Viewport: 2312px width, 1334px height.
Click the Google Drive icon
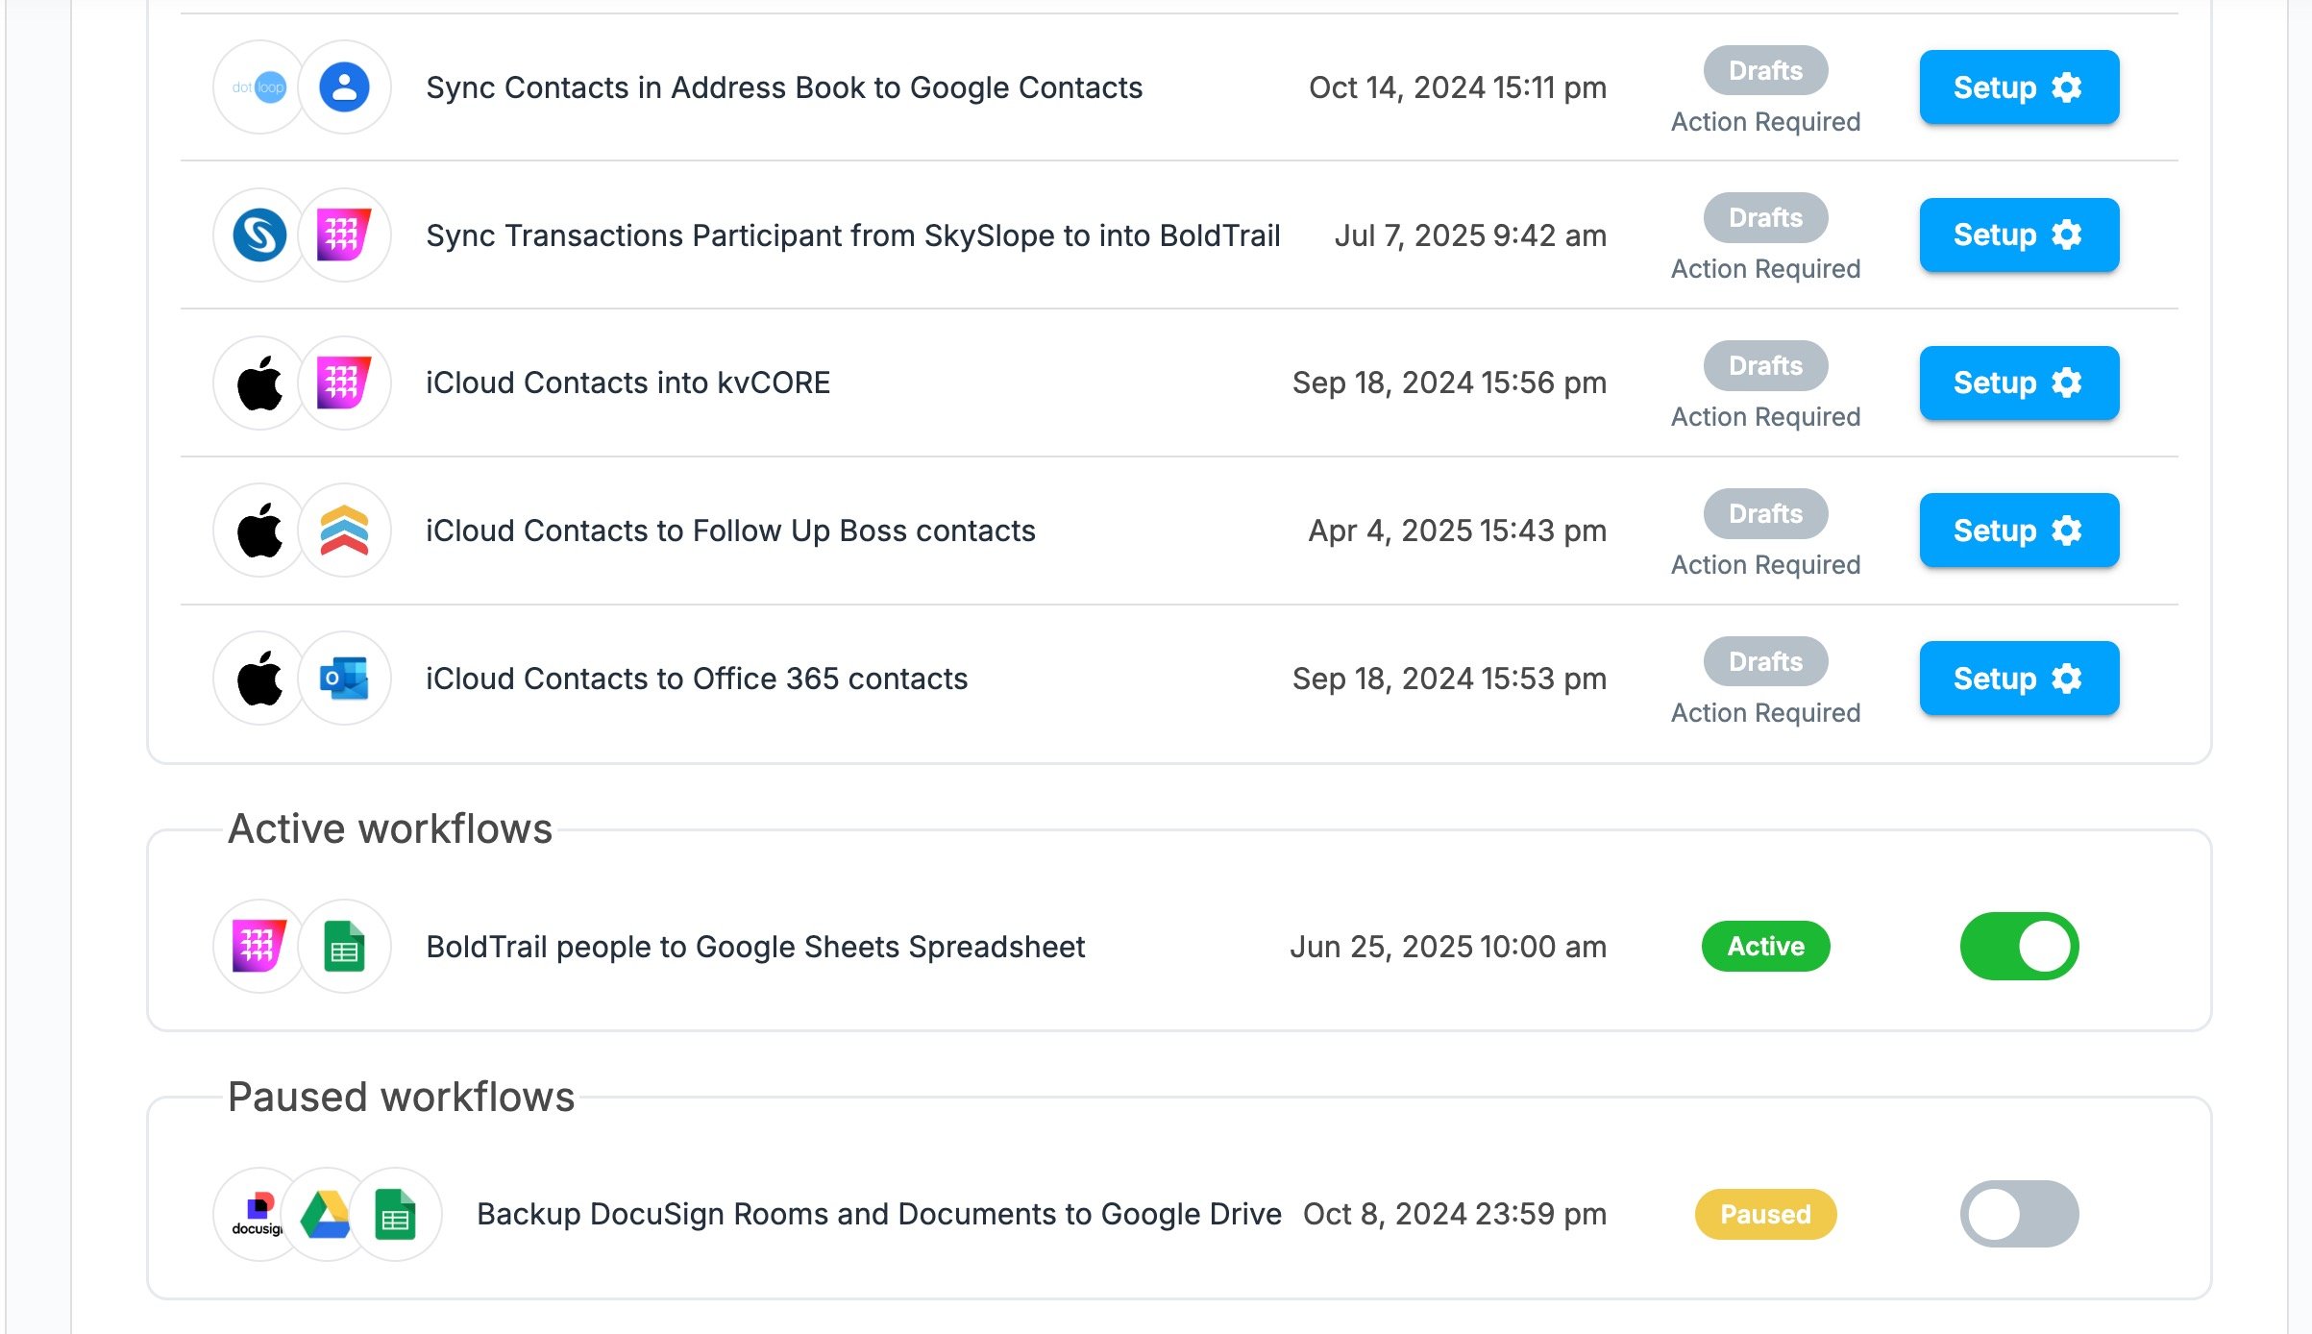(x=326, y=1215)
